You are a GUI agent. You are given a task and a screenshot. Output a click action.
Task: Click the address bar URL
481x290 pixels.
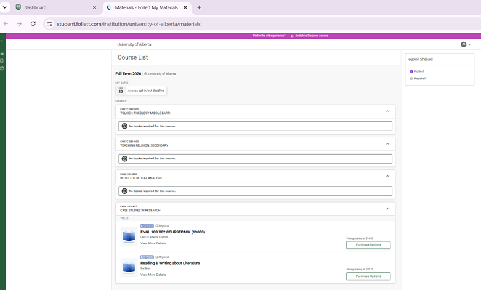coord(129,24)
